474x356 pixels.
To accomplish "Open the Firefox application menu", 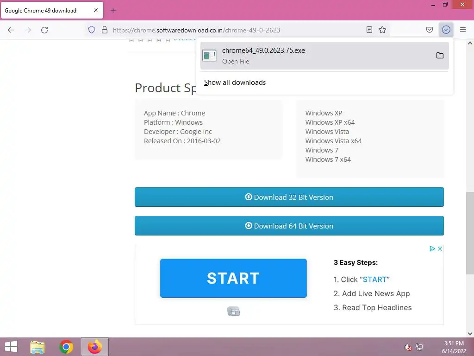I will tap(463, 30).
